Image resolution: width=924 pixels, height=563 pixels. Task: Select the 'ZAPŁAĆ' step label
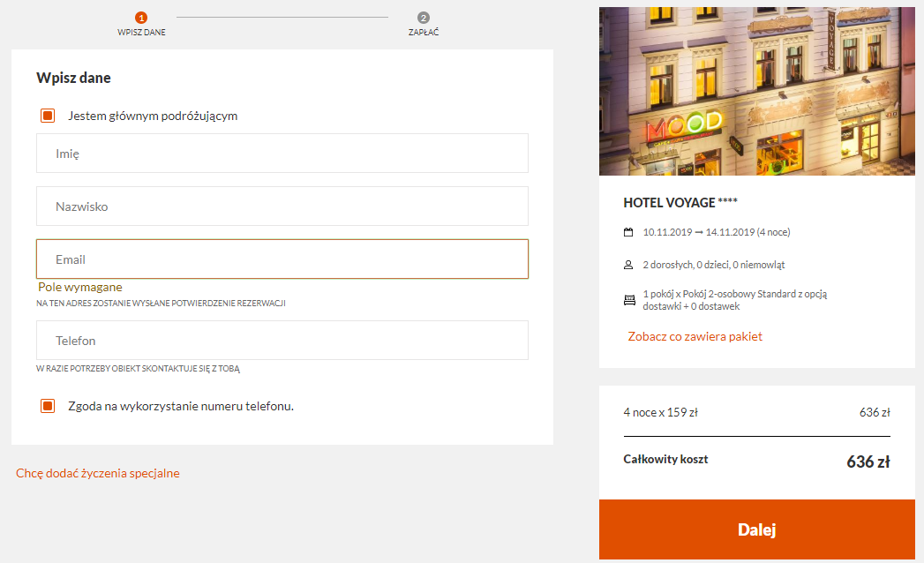424,33
